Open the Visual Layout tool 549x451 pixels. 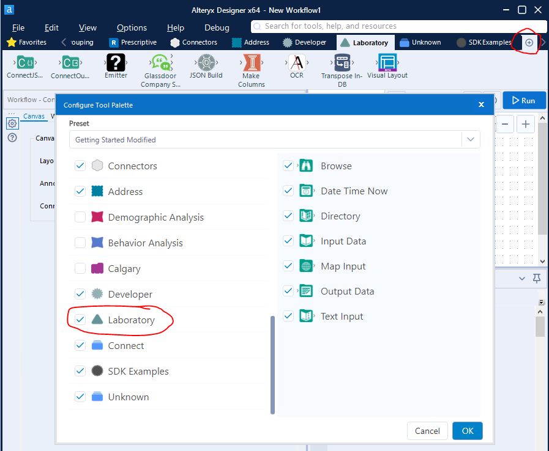coord(387,63)
